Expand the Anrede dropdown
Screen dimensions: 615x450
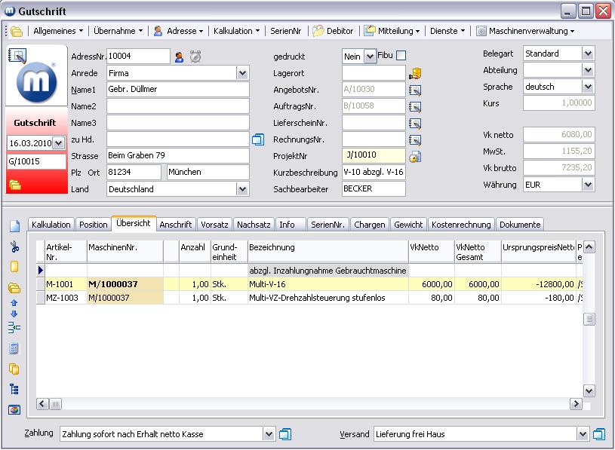242,73
